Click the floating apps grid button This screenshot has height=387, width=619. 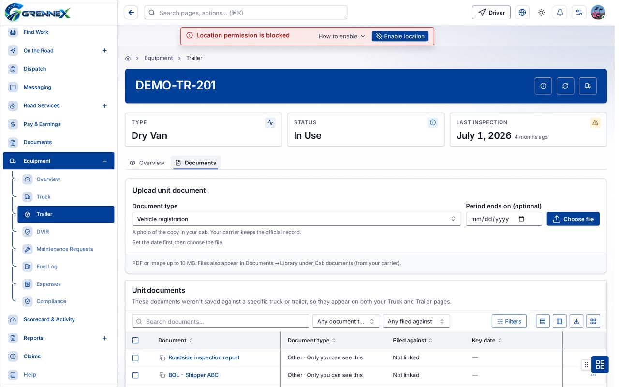click(600, 365)
